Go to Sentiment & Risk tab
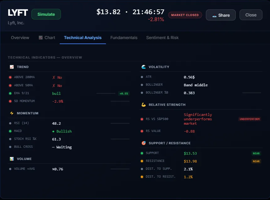Viewport: 270px width, 200px height. pyautogui.click(x=163, y=37)
